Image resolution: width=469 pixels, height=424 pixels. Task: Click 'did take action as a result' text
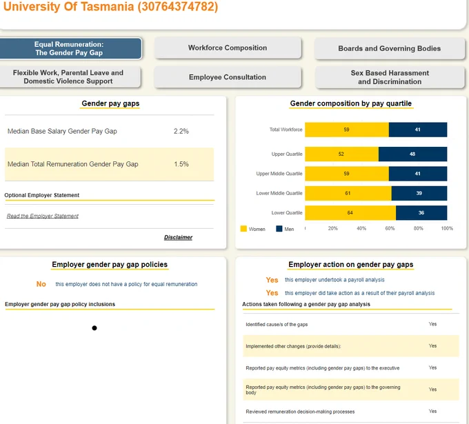pyautogui.click(x=360, y=293)
